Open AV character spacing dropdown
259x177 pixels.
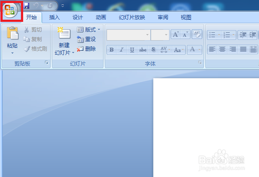point(166,50)
